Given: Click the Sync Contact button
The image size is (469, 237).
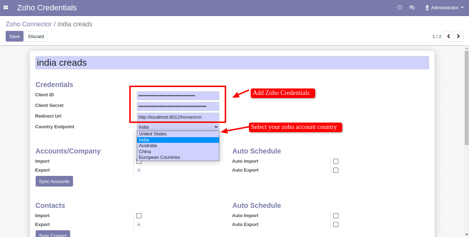Looking at the screenshot, I should click(x=53, y=234).
